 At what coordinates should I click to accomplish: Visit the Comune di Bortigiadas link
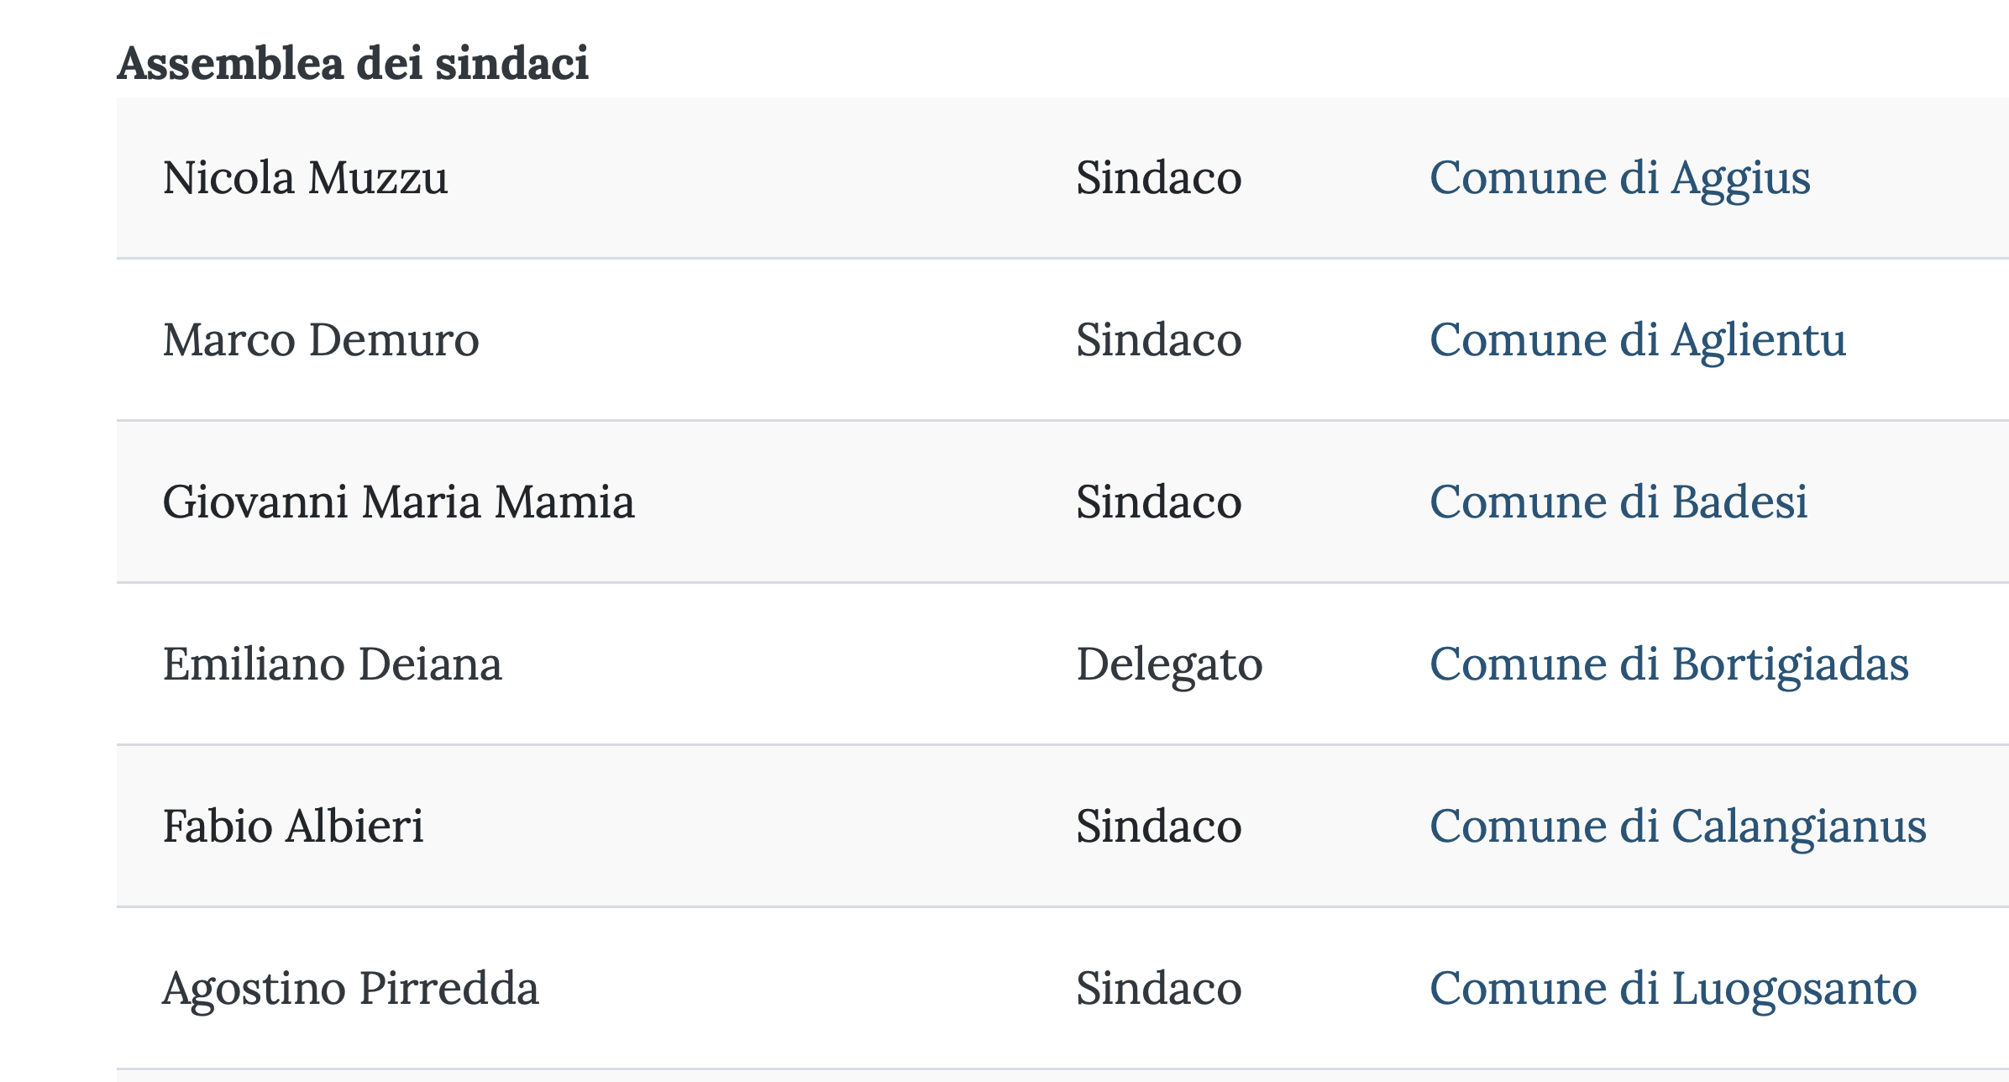(1669, 665)
